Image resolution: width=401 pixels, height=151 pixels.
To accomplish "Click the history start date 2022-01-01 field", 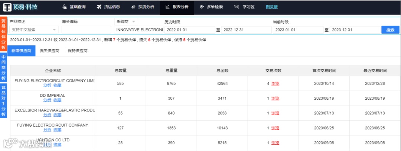I will point(190,30).
